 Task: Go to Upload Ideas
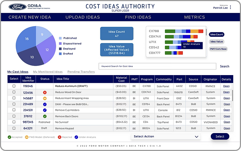pos(83,17)
